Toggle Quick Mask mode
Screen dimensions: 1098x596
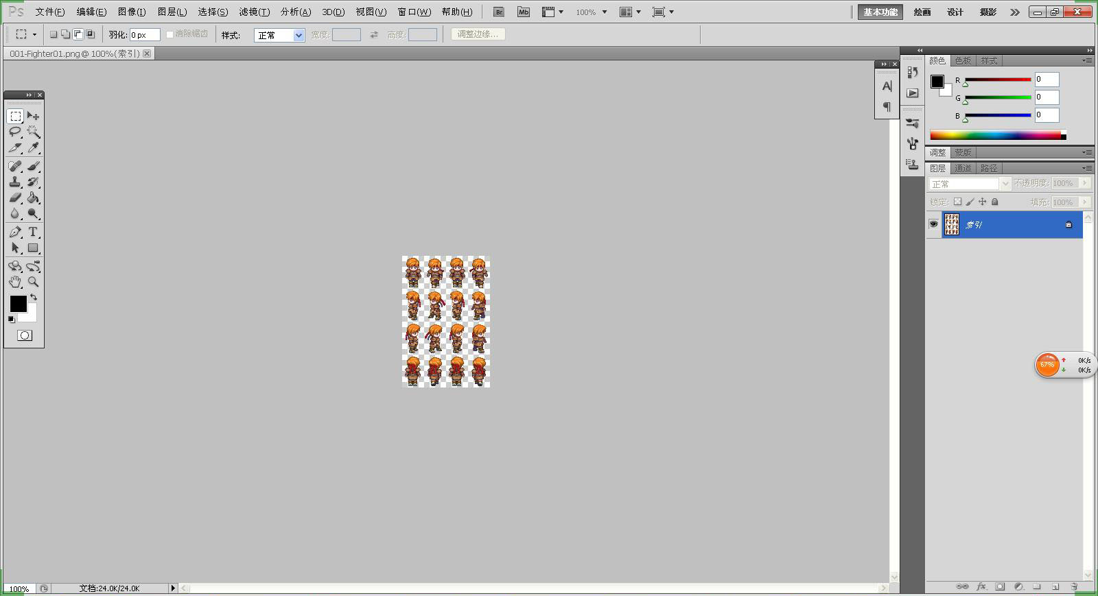pos(25,335)
